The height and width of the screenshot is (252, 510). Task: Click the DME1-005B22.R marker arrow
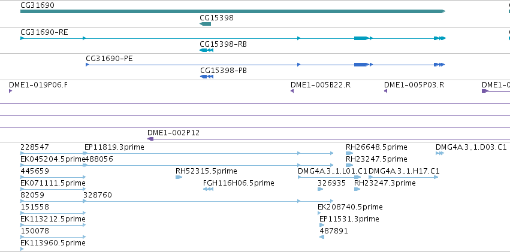coord(292,91)
